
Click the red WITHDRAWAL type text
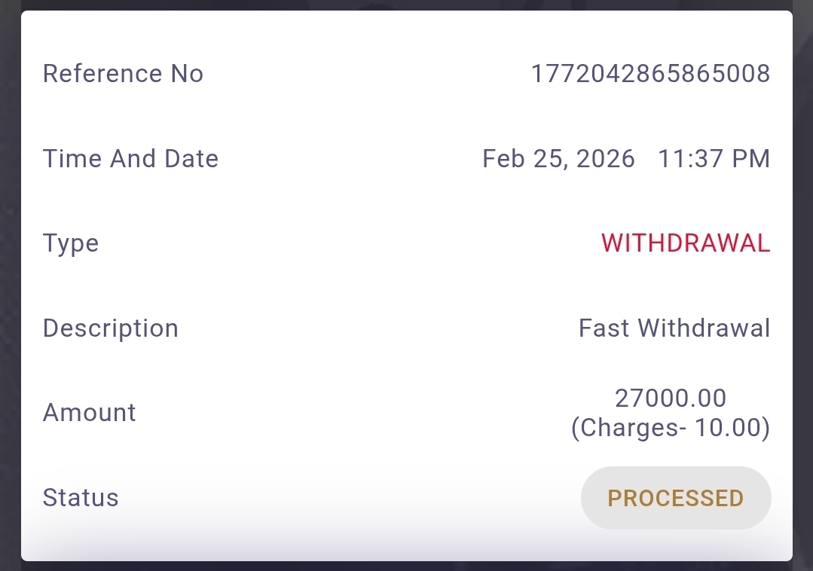click(686, 243)
